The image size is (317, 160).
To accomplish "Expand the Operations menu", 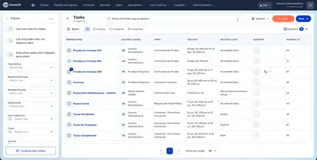I will click(x=136, y=5).
